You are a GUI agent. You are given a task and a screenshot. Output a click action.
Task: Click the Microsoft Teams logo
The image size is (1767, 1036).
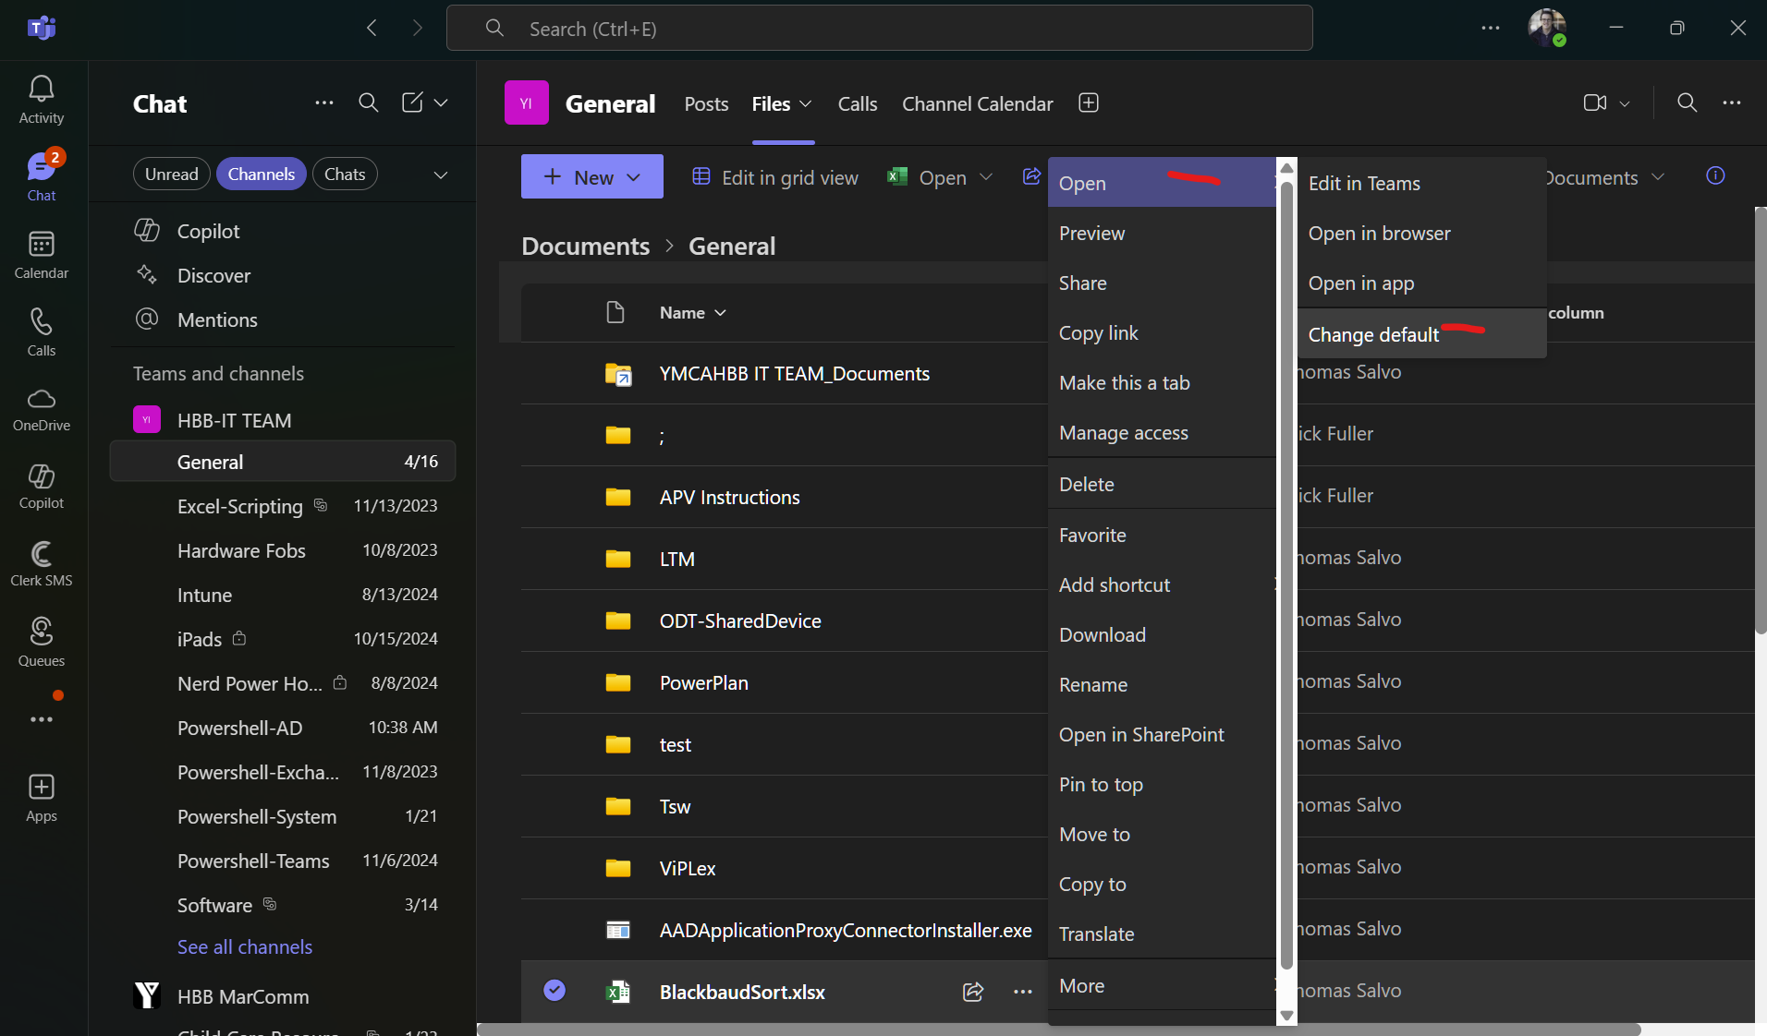42,29
